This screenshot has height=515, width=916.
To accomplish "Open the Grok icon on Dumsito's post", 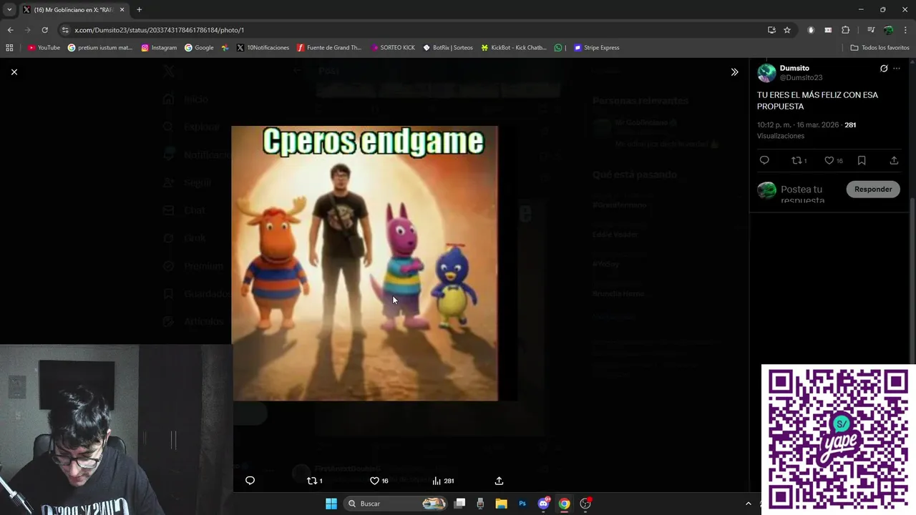I will pyautogui.click(x=884, y=69).
